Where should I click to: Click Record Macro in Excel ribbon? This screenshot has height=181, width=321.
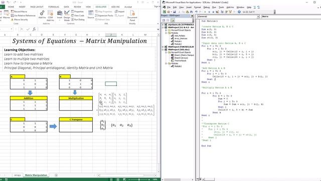click(x=19, y=12)
